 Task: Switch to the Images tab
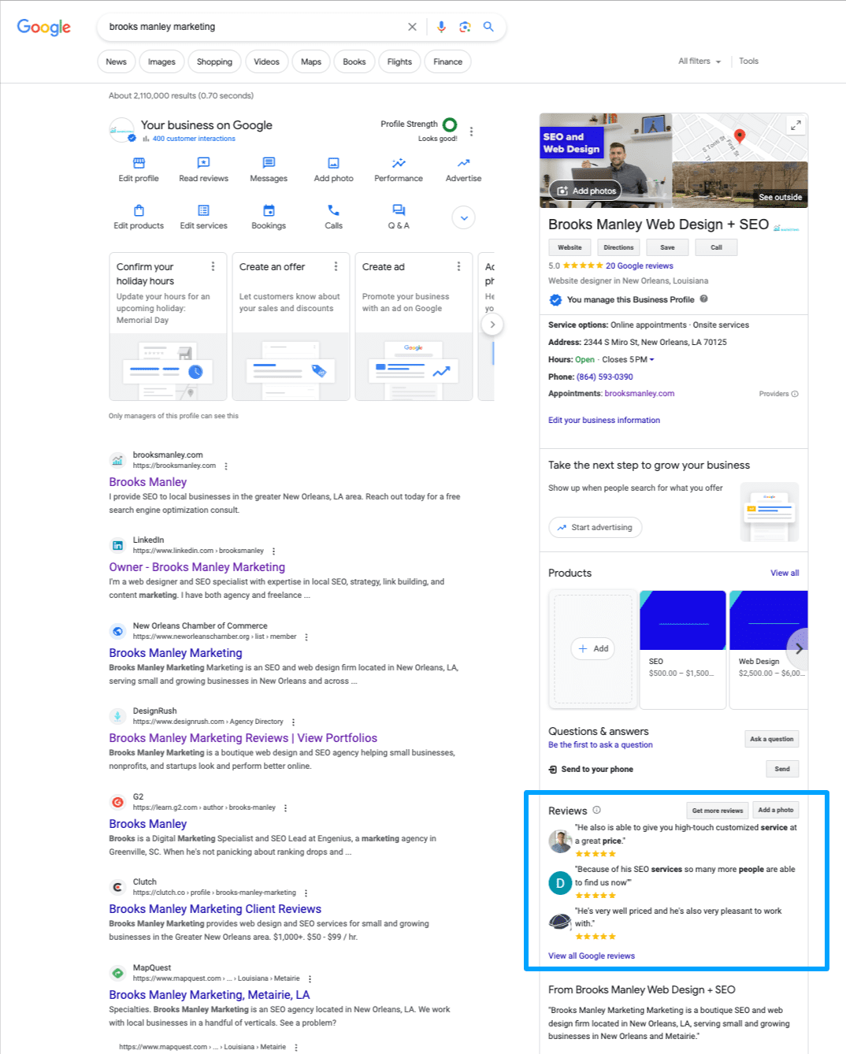[161, 61]
